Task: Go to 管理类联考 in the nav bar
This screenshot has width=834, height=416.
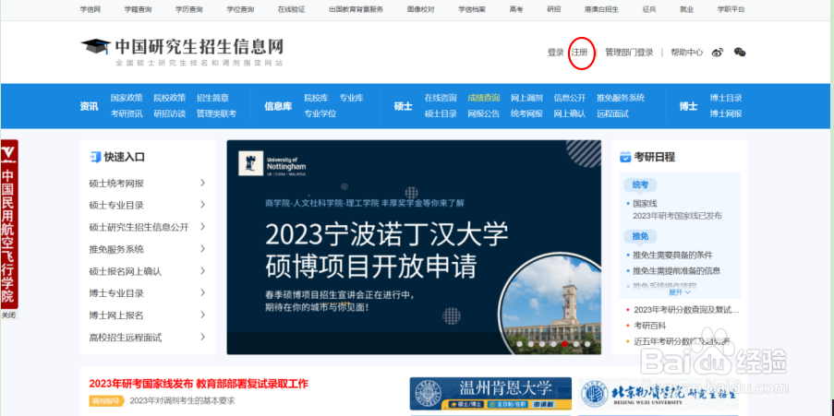Action: (216, 113)
